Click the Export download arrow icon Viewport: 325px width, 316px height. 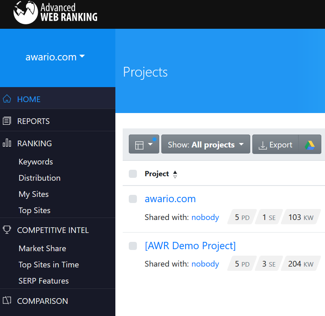pyautogui.click(x=262, y=145)
